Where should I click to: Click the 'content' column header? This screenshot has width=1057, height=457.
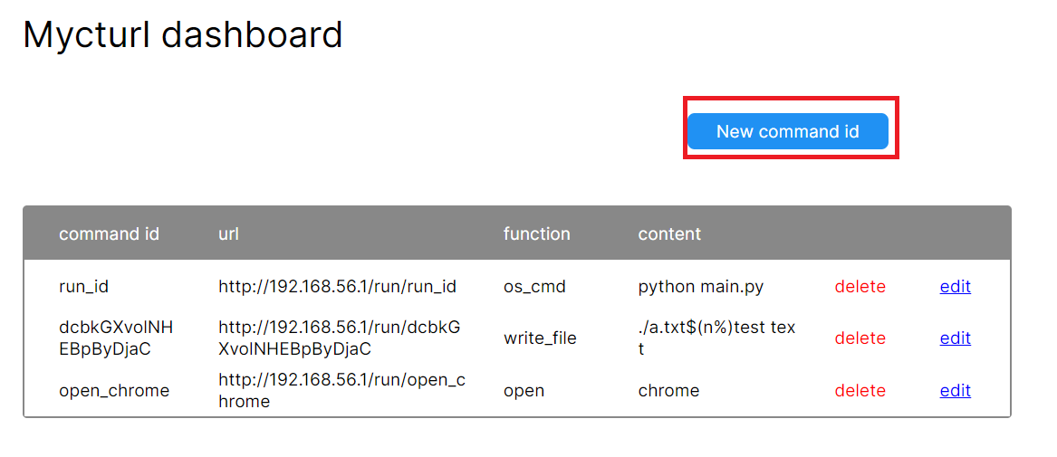(669, 233)
